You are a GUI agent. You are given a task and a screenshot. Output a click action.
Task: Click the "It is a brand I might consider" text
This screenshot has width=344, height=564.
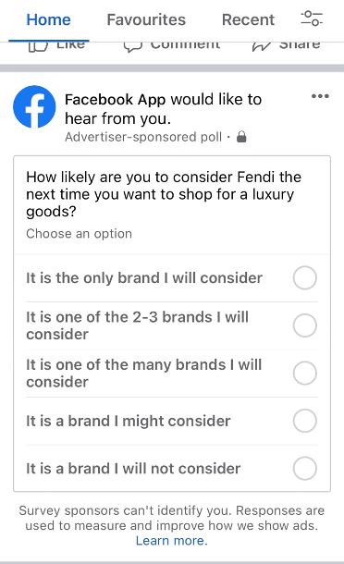click(x=129, y=421)
